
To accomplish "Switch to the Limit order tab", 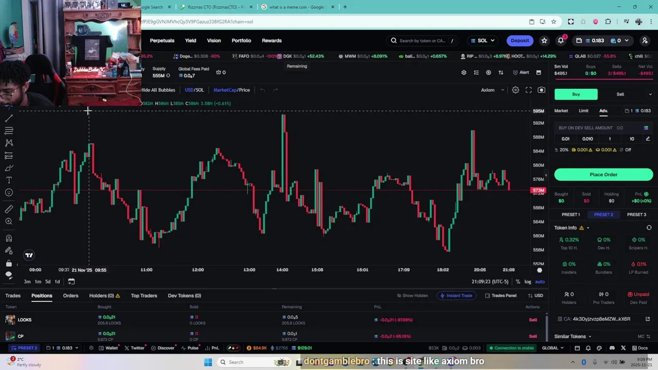I will [x=583, y=111].
